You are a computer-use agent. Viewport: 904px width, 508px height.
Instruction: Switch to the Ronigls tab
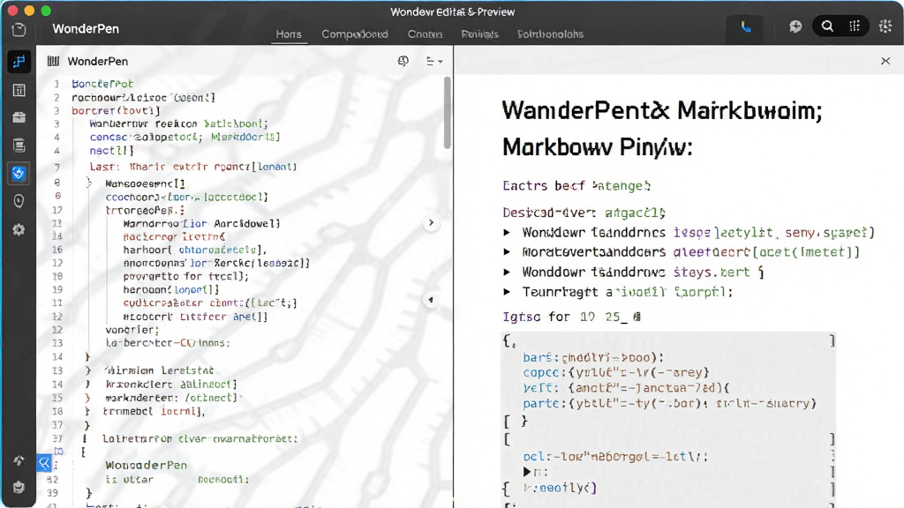[x=479, y=34]
